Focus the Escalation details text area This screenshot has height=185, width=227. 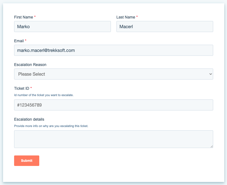114,139
